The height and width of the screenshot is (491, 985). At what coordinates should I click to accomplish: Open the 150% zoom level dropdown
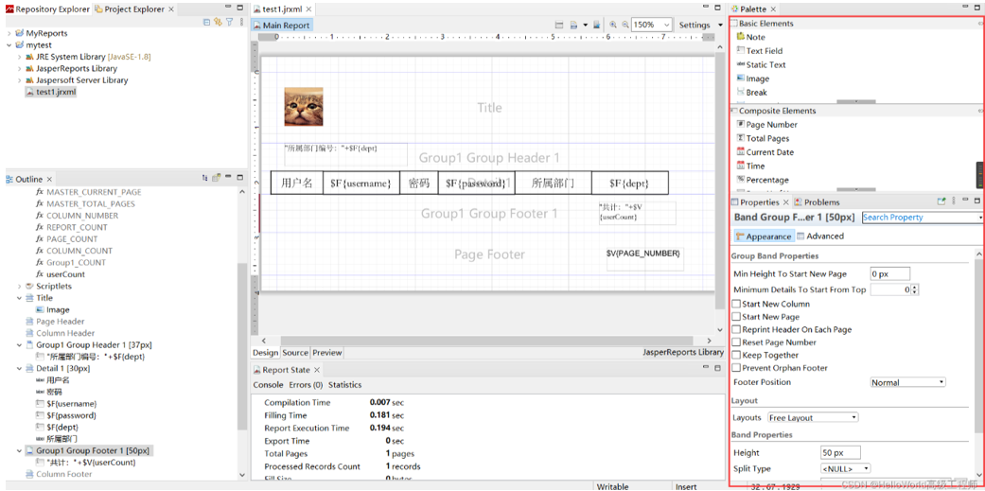(666, 26)
